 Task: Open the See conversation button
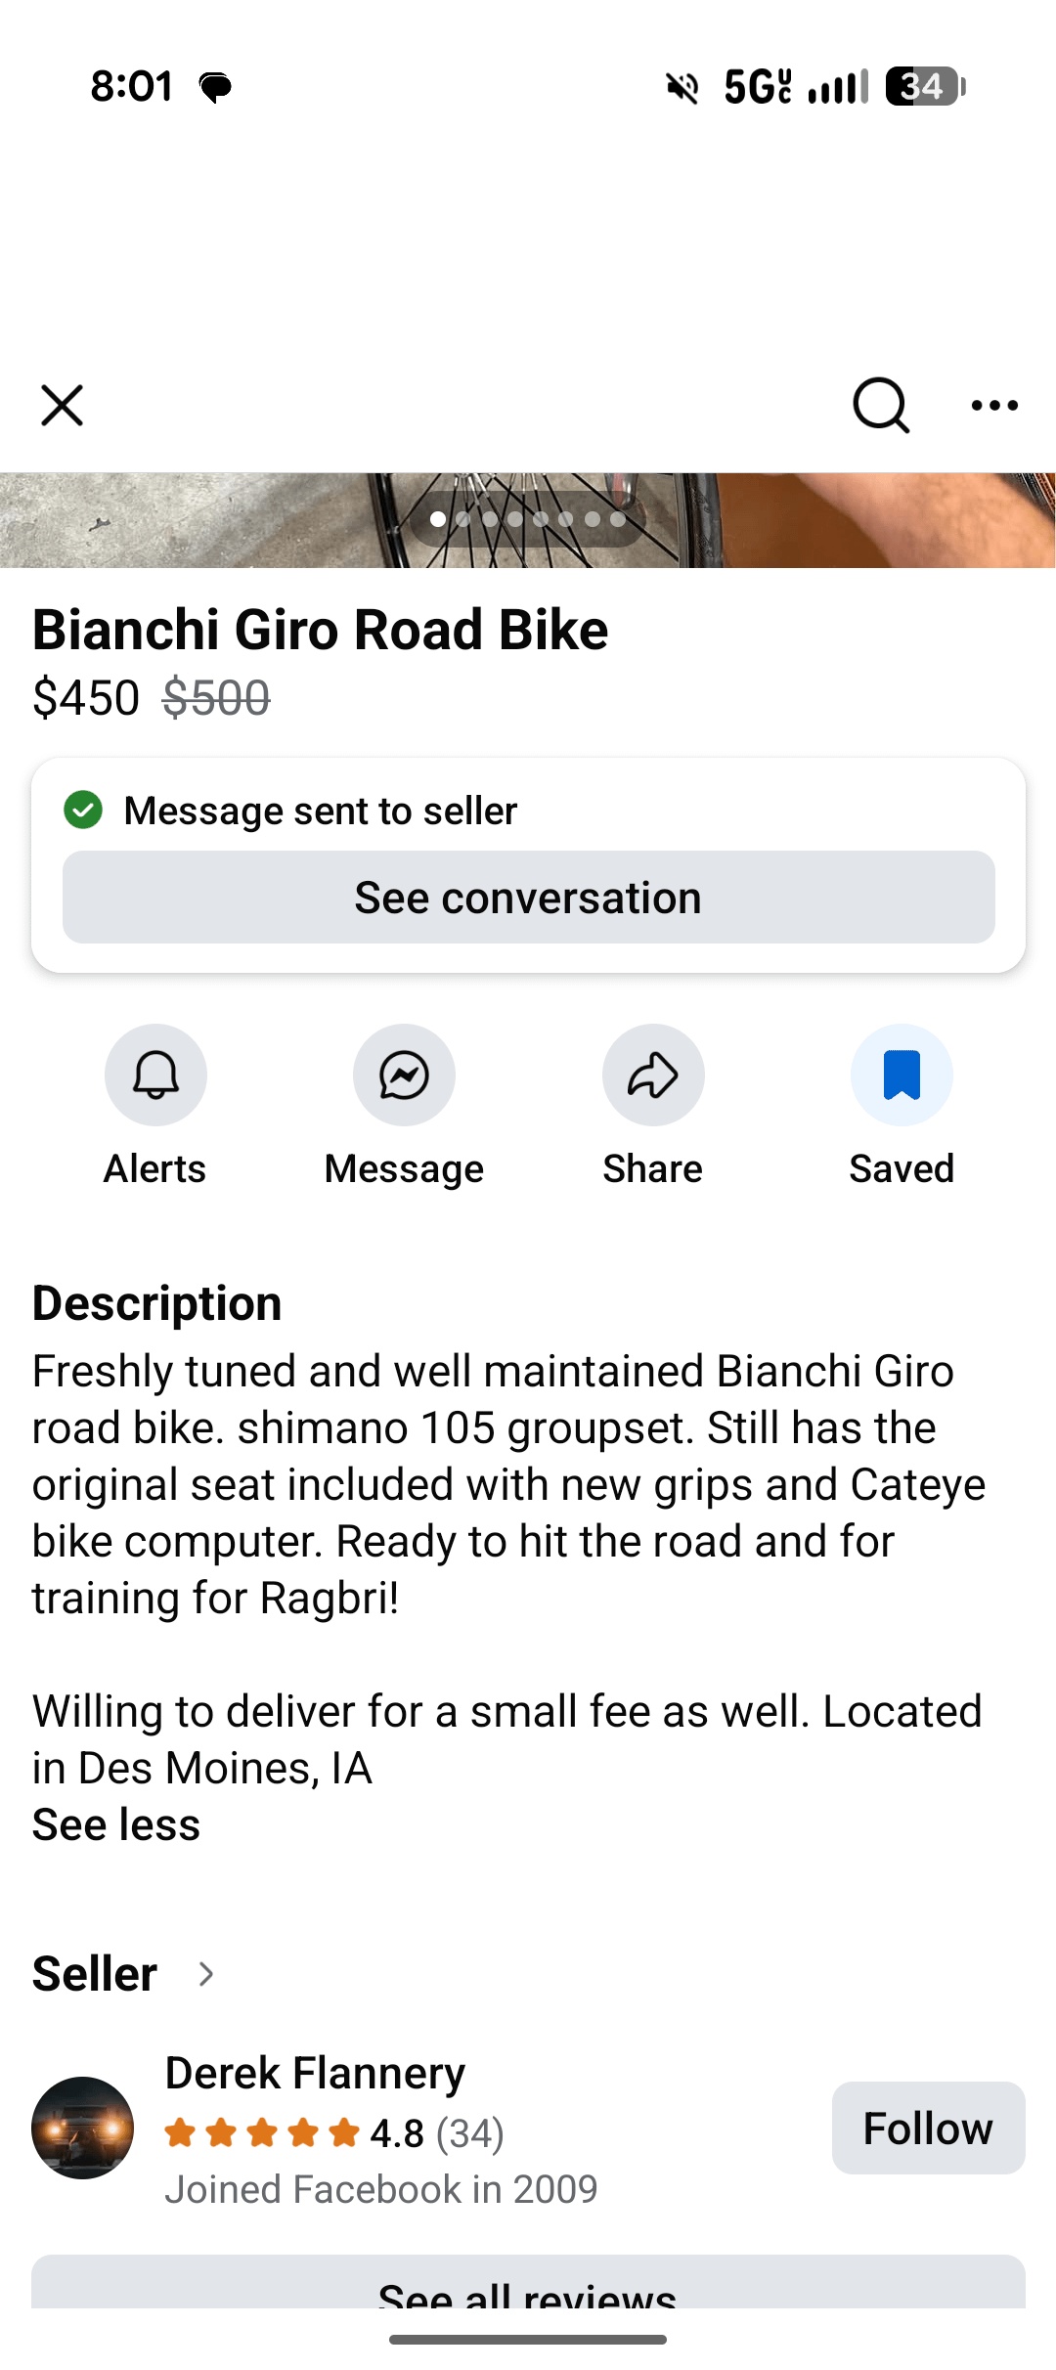point(528,898)
